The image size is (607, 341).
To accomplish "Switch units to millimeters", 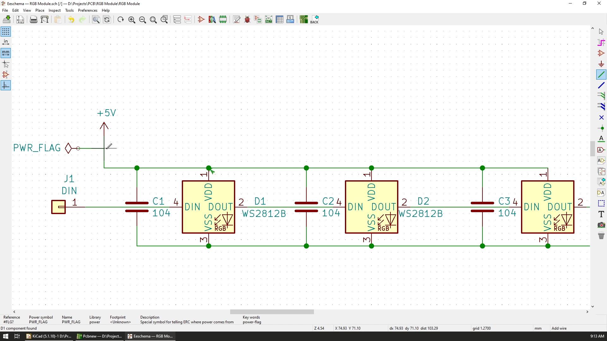I will [x=6, y=53].
